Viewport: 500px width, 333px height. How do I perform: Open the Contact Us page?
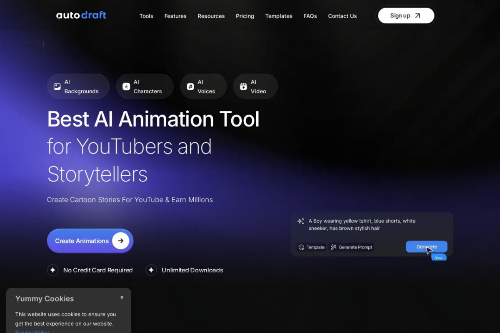pyautogui.click(x=342, y=16)
